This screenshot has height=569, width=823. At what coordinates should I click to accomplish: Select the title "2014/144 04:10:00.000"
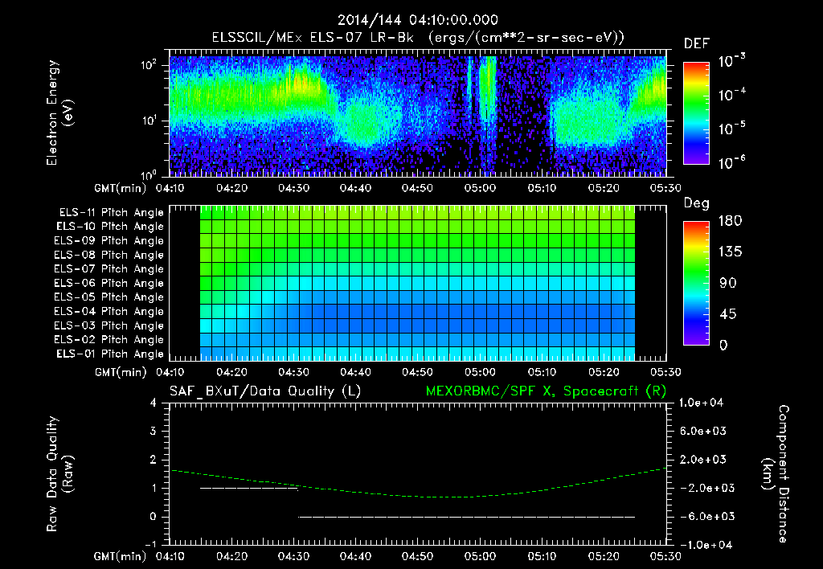(x=418, y=20)
